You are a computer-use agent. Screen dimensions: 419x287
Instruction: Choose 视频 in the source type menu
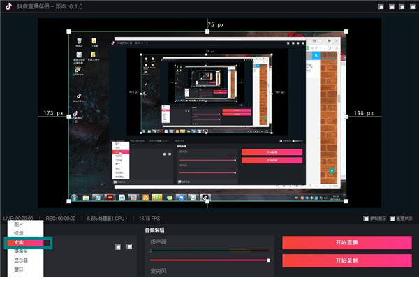pos(19,233)
